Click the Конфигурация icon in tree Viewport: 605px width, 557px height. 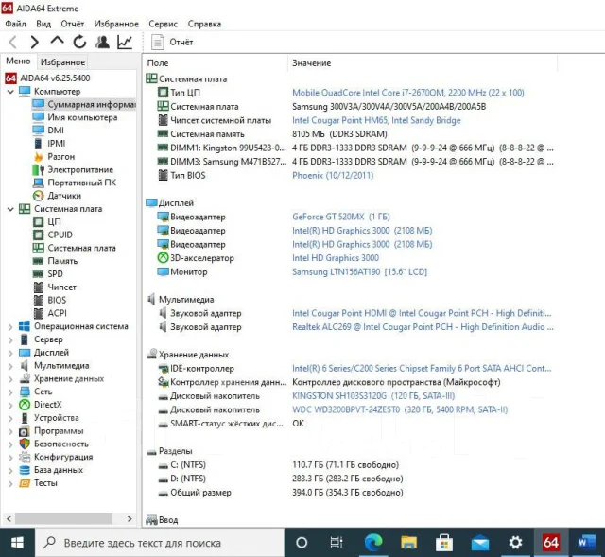25,457
